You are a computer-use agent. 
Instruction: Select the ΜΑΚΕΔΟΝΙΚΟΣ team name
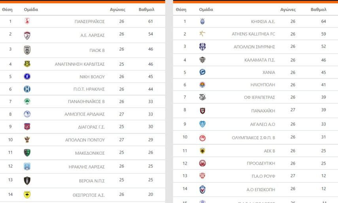tap(90, 153)
